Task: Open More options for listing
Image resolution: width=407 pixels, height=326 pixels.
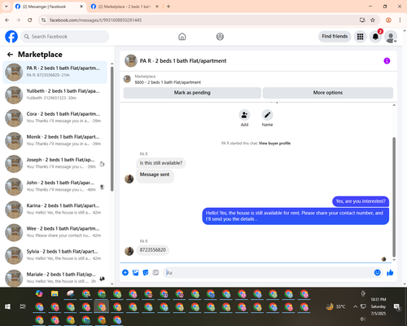Action: click(x=328, y=93)
